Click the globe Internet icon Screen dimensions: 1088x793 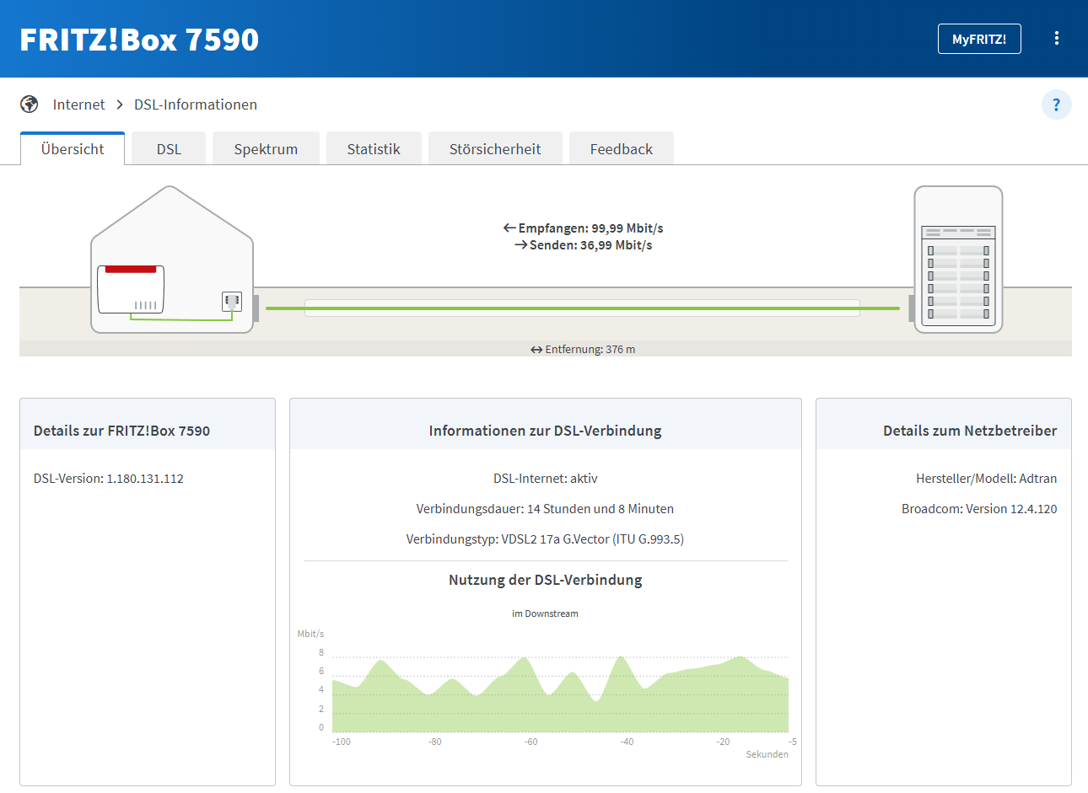[30, 104]
